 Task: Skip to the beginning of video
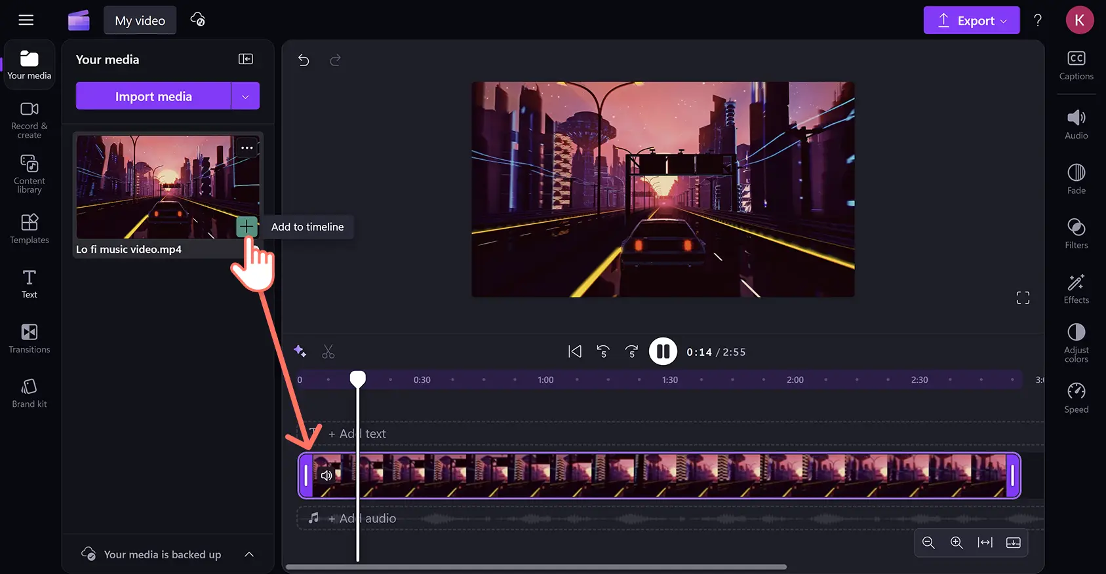click(x=575, y=352)
